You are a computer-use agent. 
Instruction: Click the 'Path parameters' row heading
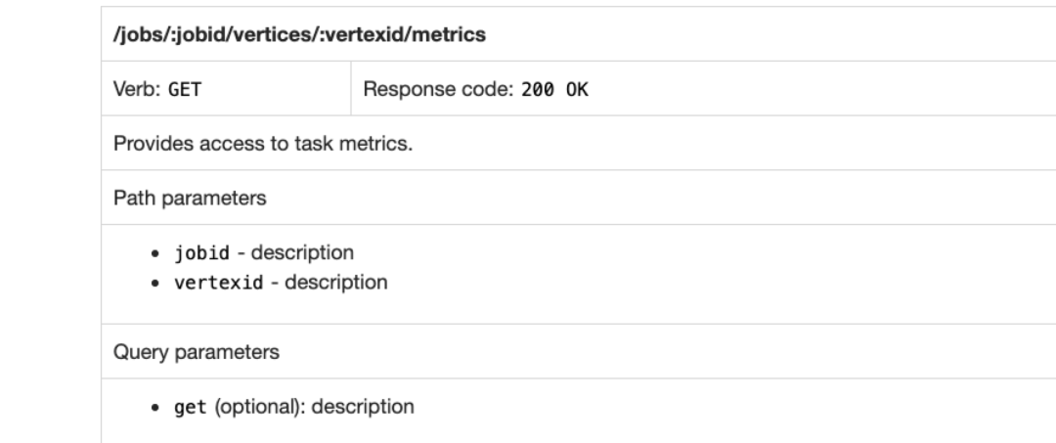coord(190,198)
